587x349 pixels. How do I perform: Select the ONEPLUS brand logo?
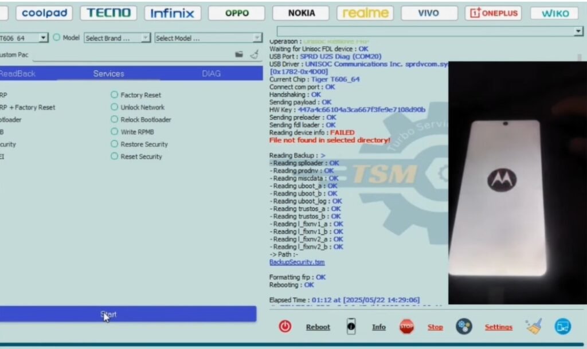click(x=494, y=13)
